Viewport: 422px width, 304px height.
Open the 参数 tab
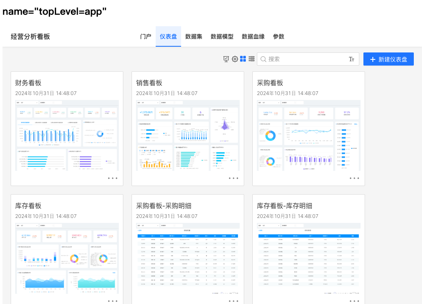tap(279, 36)
